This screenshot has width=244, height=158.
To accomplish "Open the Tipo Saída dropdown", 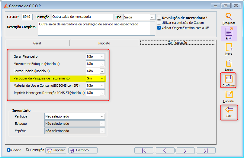I will pyautogui.click(x=152, y=17).
